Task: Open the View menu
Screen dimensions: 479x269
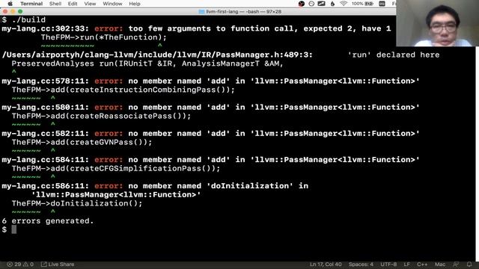Action: 90,4
